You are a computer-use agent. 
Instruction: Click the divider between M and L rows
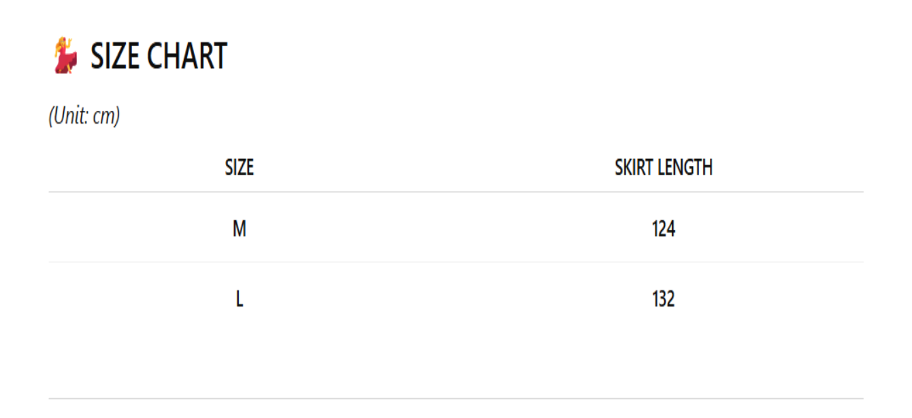click(x=456, y=262)
